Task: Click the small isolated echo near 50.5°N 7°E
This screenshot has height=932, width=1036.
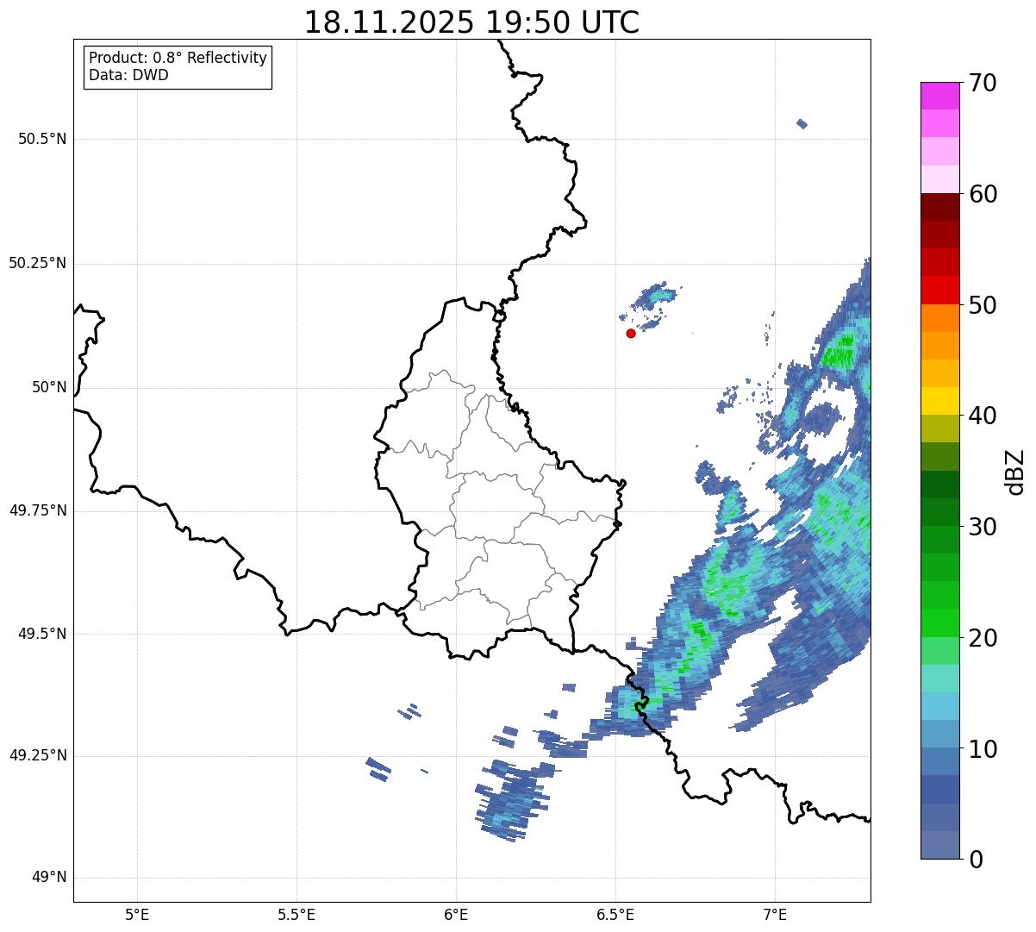Action: click(802, 124)
